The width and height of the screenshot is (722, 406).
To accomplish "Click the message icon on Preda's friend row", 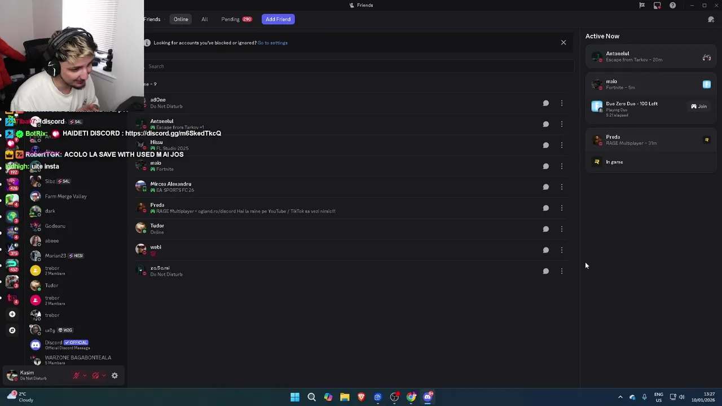I will (545, 208).
